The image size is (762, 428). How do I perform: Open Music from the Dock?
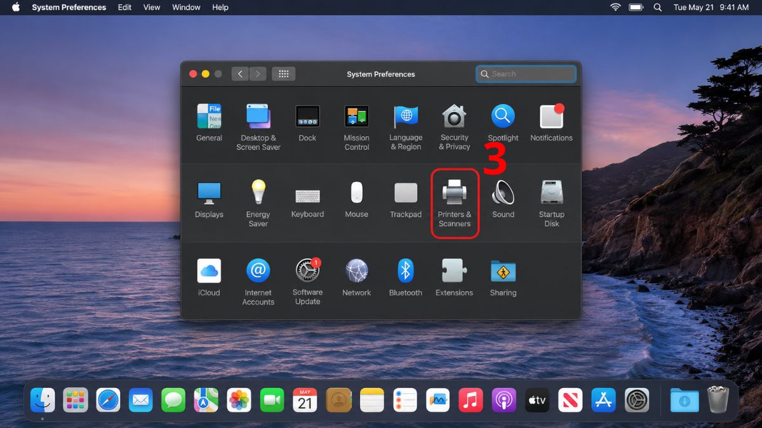(471, 400)
